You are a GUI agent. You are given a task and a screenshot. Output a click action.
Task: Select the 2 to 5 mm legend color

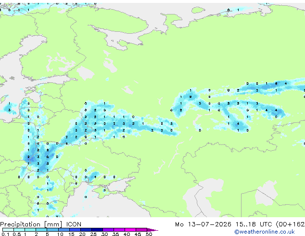tap(41, 230)
